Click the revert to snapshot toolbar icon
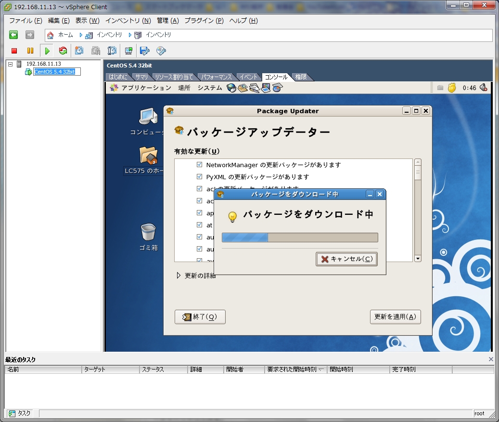The width and height of the screenshot is (499, 422). tap(95, 51)
